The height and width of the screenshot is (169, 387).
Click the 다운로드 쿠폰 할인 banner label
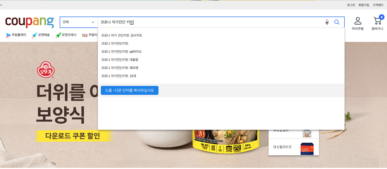[x=73, y=136]
